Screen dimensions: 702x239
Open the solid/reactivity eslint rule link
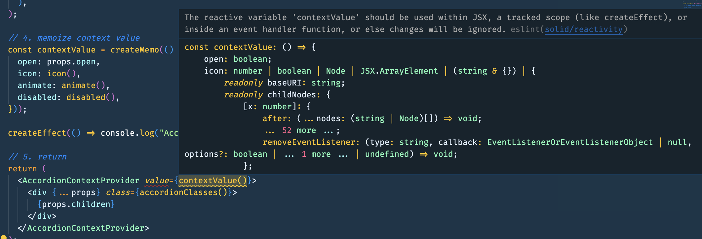584,29
